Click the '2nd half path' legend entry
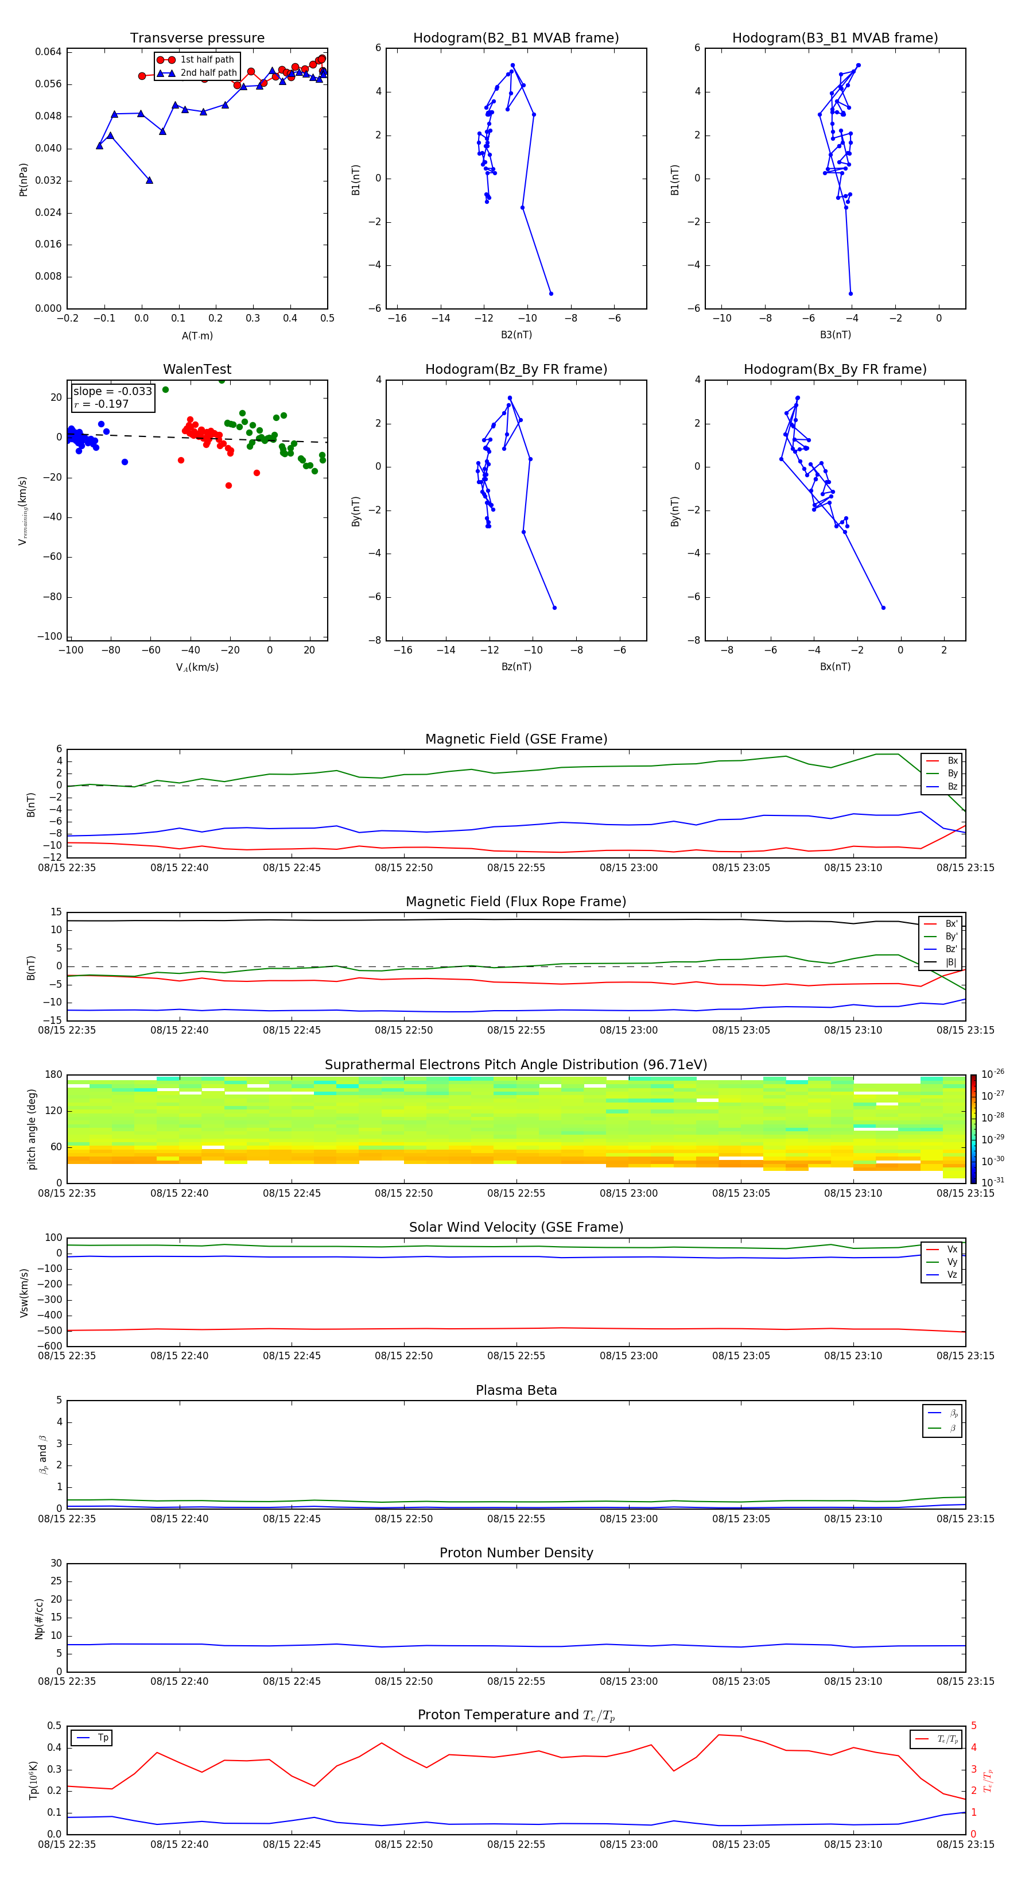Screen dimensions: 1033x1895 197,73
